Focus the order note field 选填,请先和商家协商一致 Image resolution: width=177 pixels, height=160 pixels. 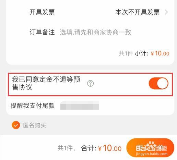[x=96, y=32]
